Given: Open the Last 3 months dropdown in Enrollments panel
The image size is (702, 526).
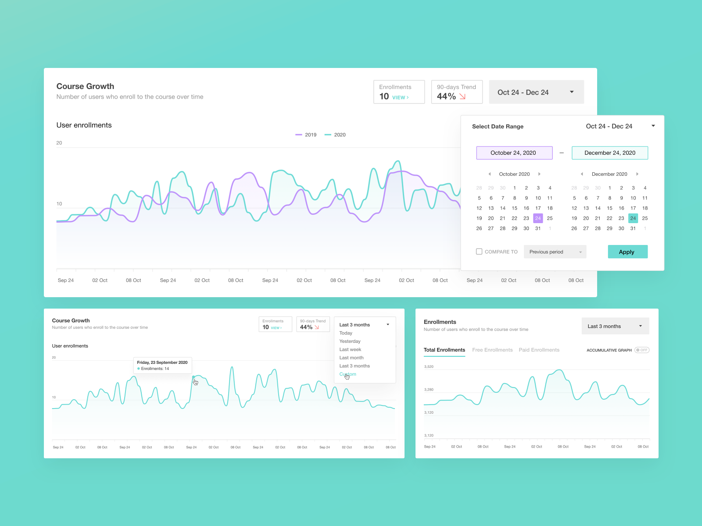Looking at the screenshot, I should tap(615, 326).
